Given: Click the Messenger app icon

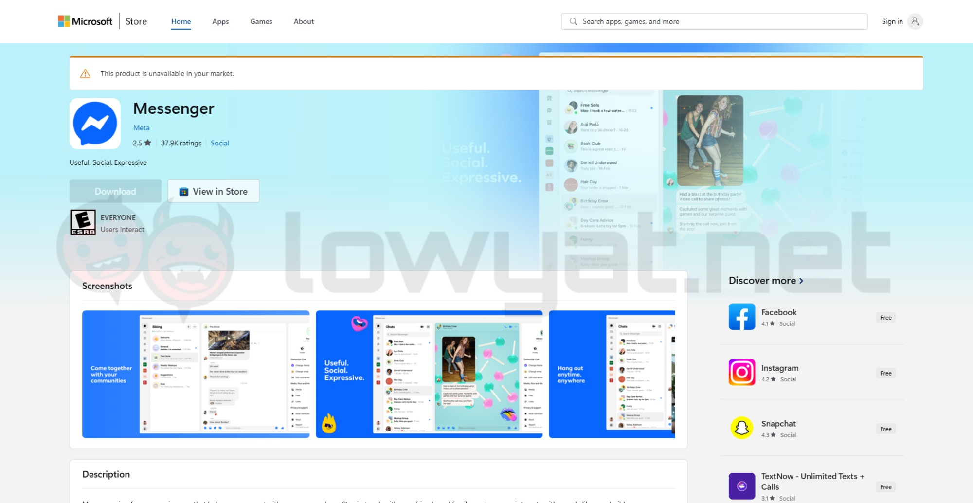Looking at the screenshot, I should coord(95,123).
